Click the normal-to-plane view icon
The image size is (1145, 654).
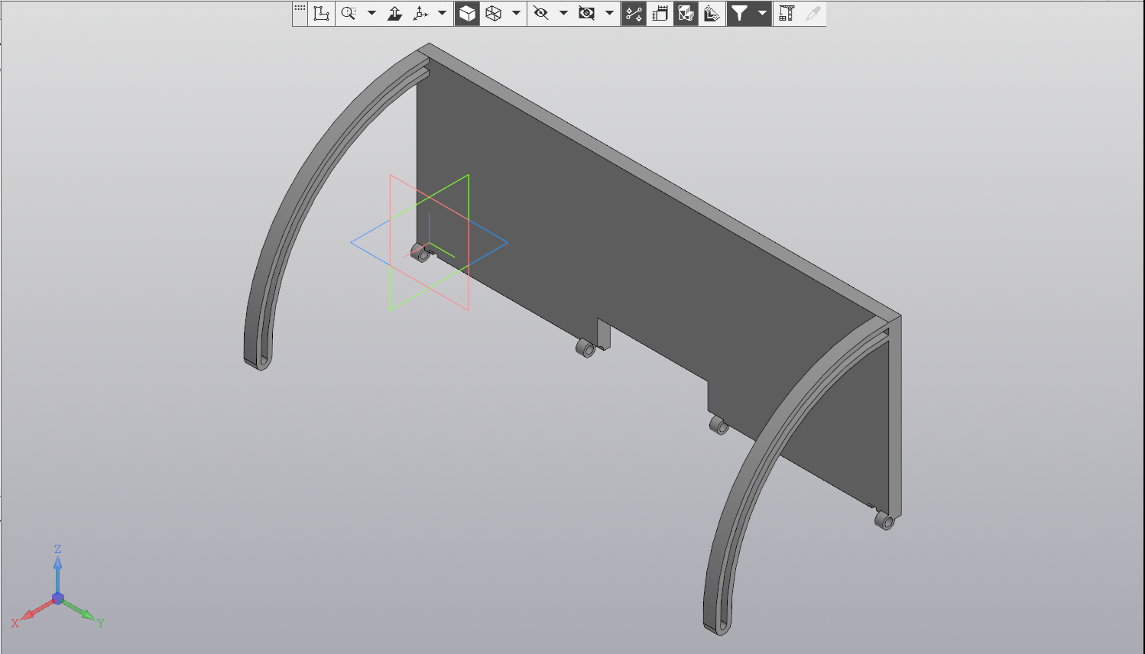[394, 14]
